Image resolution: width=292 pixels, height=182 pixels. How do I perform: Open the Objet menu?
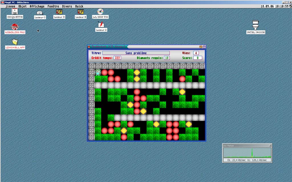22,6
